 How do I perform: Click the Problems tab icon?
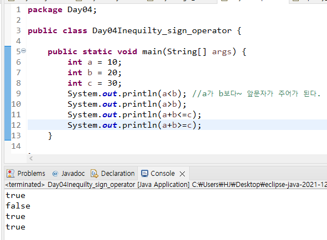tap(11, 174)
